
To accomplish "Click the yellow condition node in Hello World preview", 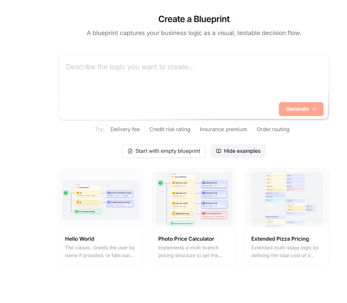I will click(x=88, y=195).
